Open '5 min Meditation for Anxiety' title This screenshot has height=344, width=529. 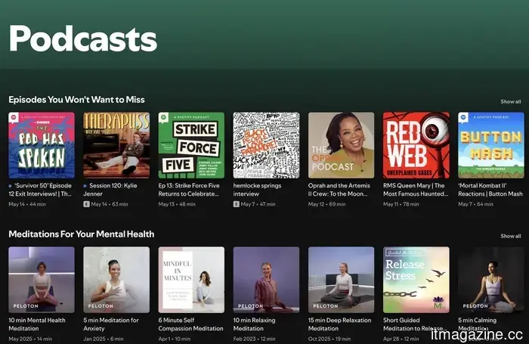(111, 324)
